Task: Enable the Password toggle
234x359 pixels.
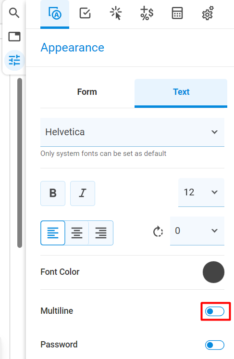Action: pyautogui.click(x=215, y=345)
